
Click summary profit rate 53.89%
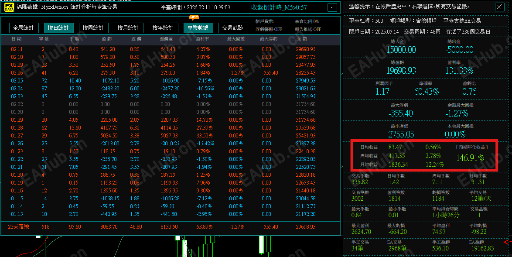tap(205, 226)
